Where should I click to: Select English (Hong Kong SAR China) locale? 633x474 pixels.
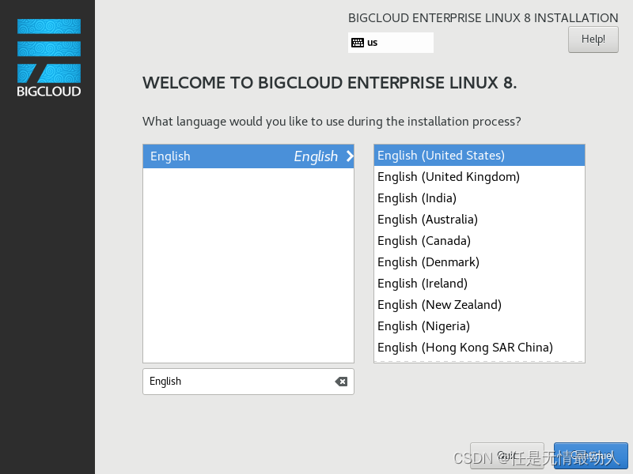[x=479, y=348]
